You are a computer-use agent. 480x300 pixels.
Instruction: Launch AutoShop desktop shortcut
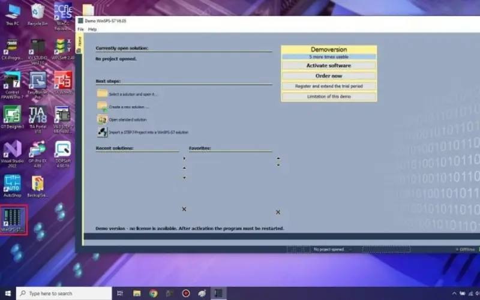[x=13, y=186]
